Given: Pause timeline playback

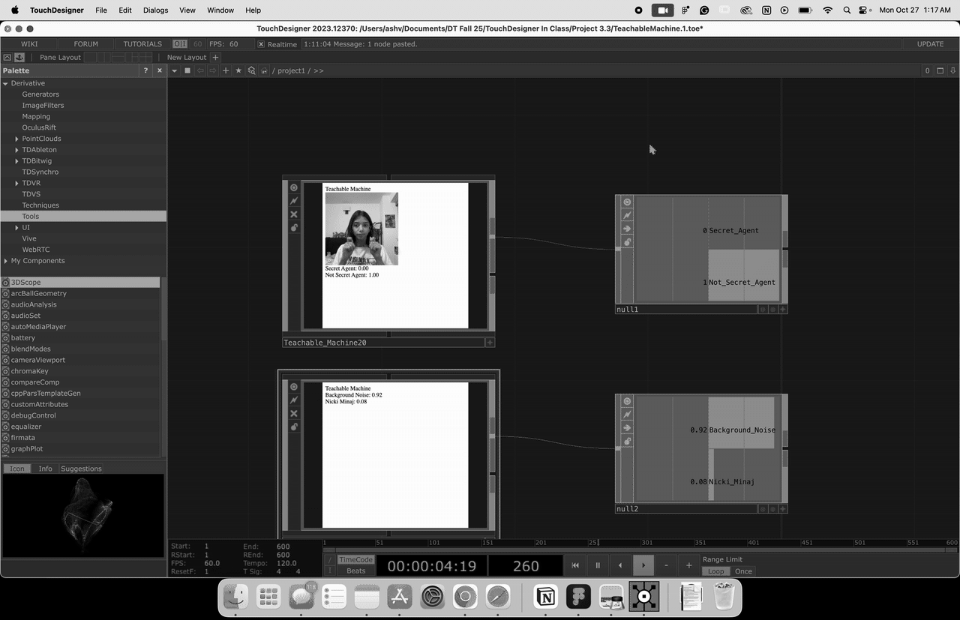Looking at the screenshot, I should click(x=598, y=565).
